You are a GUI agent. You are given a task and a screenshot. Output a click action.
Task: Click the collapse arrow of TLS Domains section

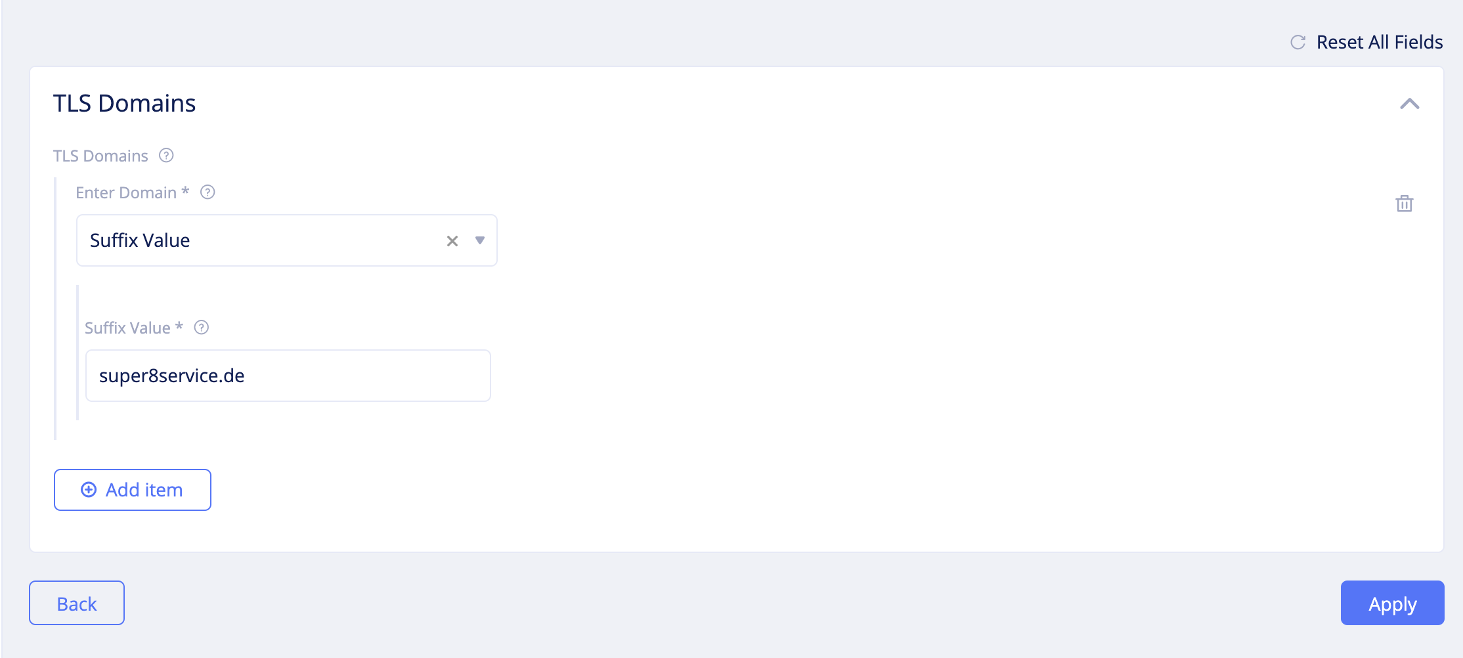tap(1409, 103)
